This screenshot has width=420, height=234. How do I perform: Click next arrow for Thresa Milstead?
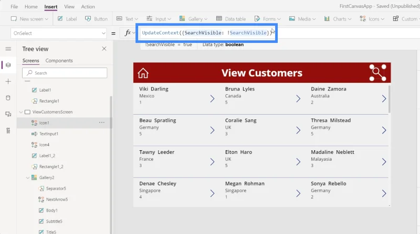point(384,130)
